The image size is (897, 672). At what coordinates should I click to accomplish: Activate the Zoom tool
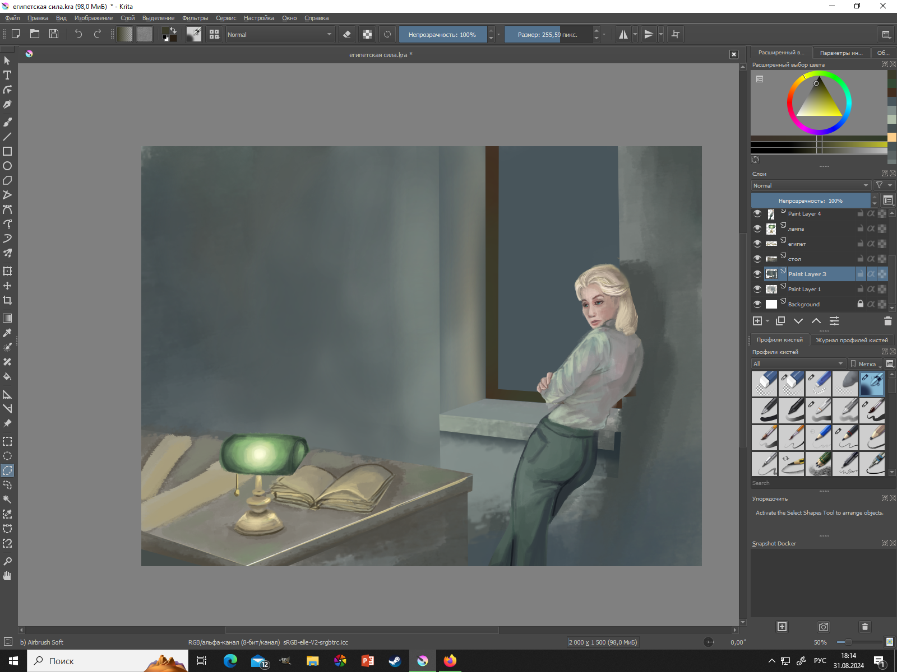[x=7, y=561]
